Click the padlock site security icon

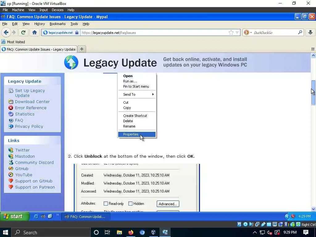click(77, 32)
